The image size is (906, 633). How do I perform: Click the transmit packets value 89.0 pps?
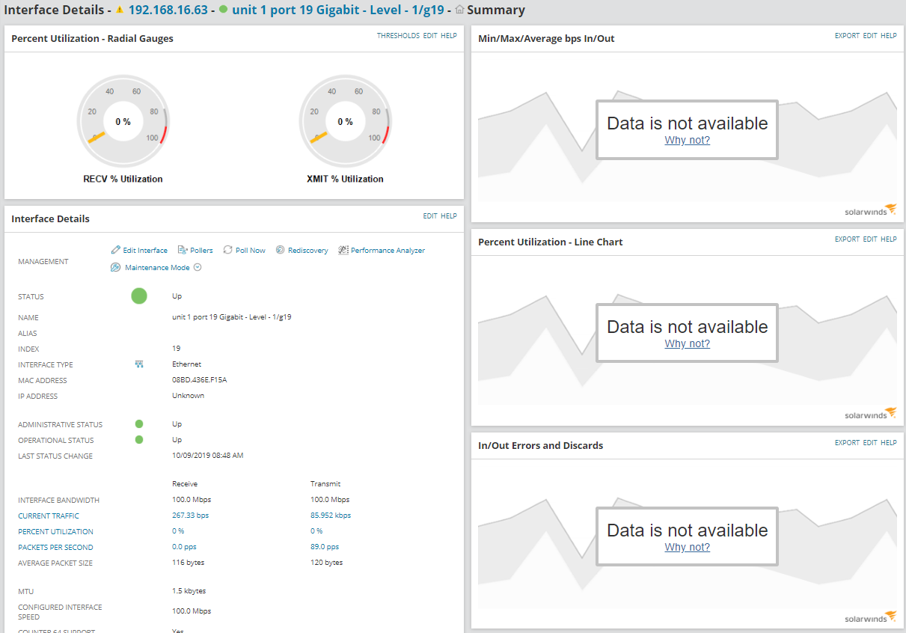tap(325, 547)
